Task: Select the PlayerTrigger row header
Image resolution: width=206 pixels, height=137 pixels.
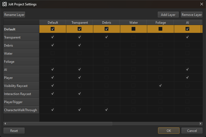Action: click(x=21, y=102)
